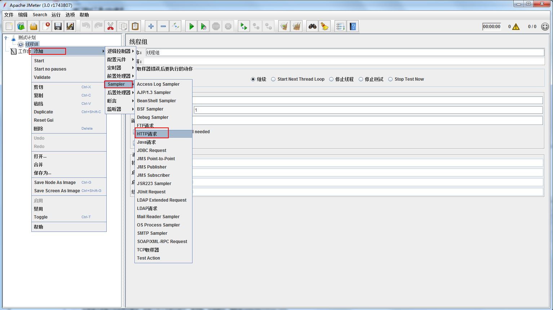The image size is (553, 310).
Task: Select the 继续 radio button
Action: 253,79
